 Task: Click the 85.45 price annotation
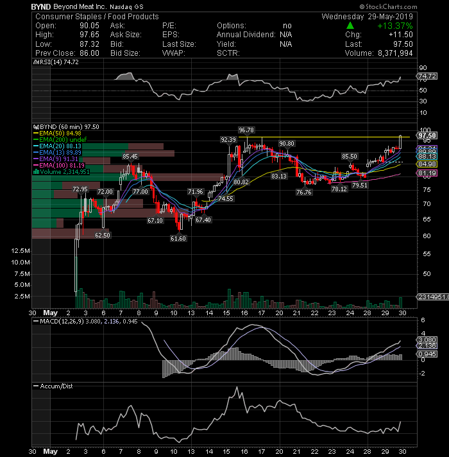pos(130,157)
